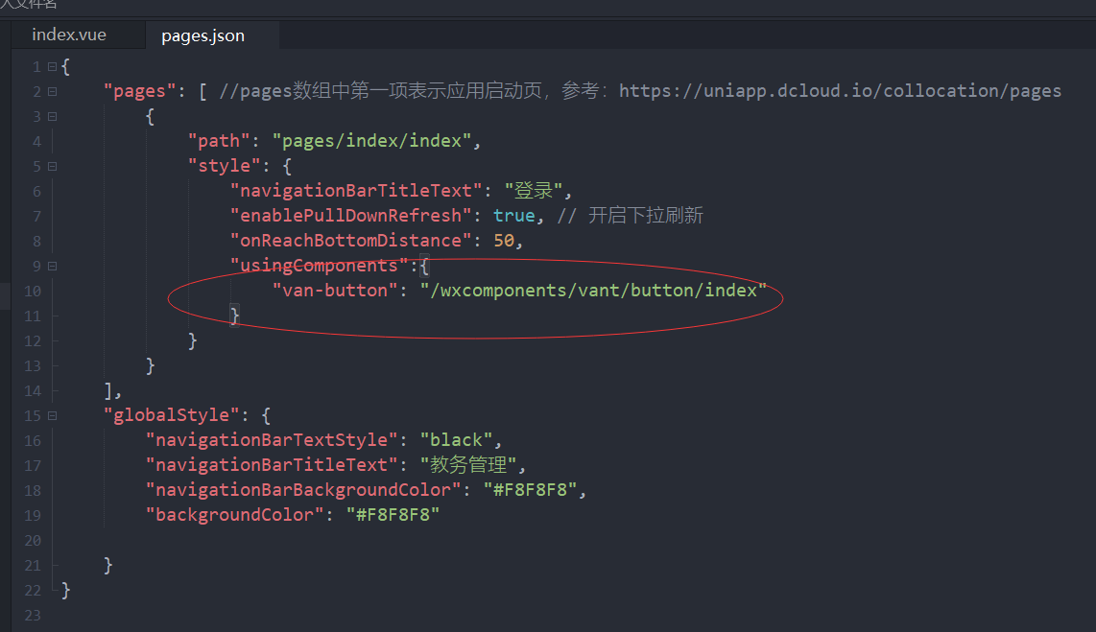Viewport: 1096px width, 632px height.
Task: Click the "#F8F8F8" value on line 18
Action: (x=530, y=490)
